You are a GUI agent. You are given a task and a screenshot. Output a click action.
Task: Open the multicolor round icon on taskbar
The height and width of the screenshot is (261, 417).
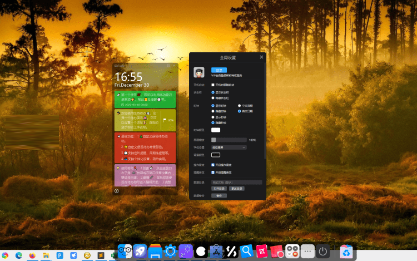5,255
